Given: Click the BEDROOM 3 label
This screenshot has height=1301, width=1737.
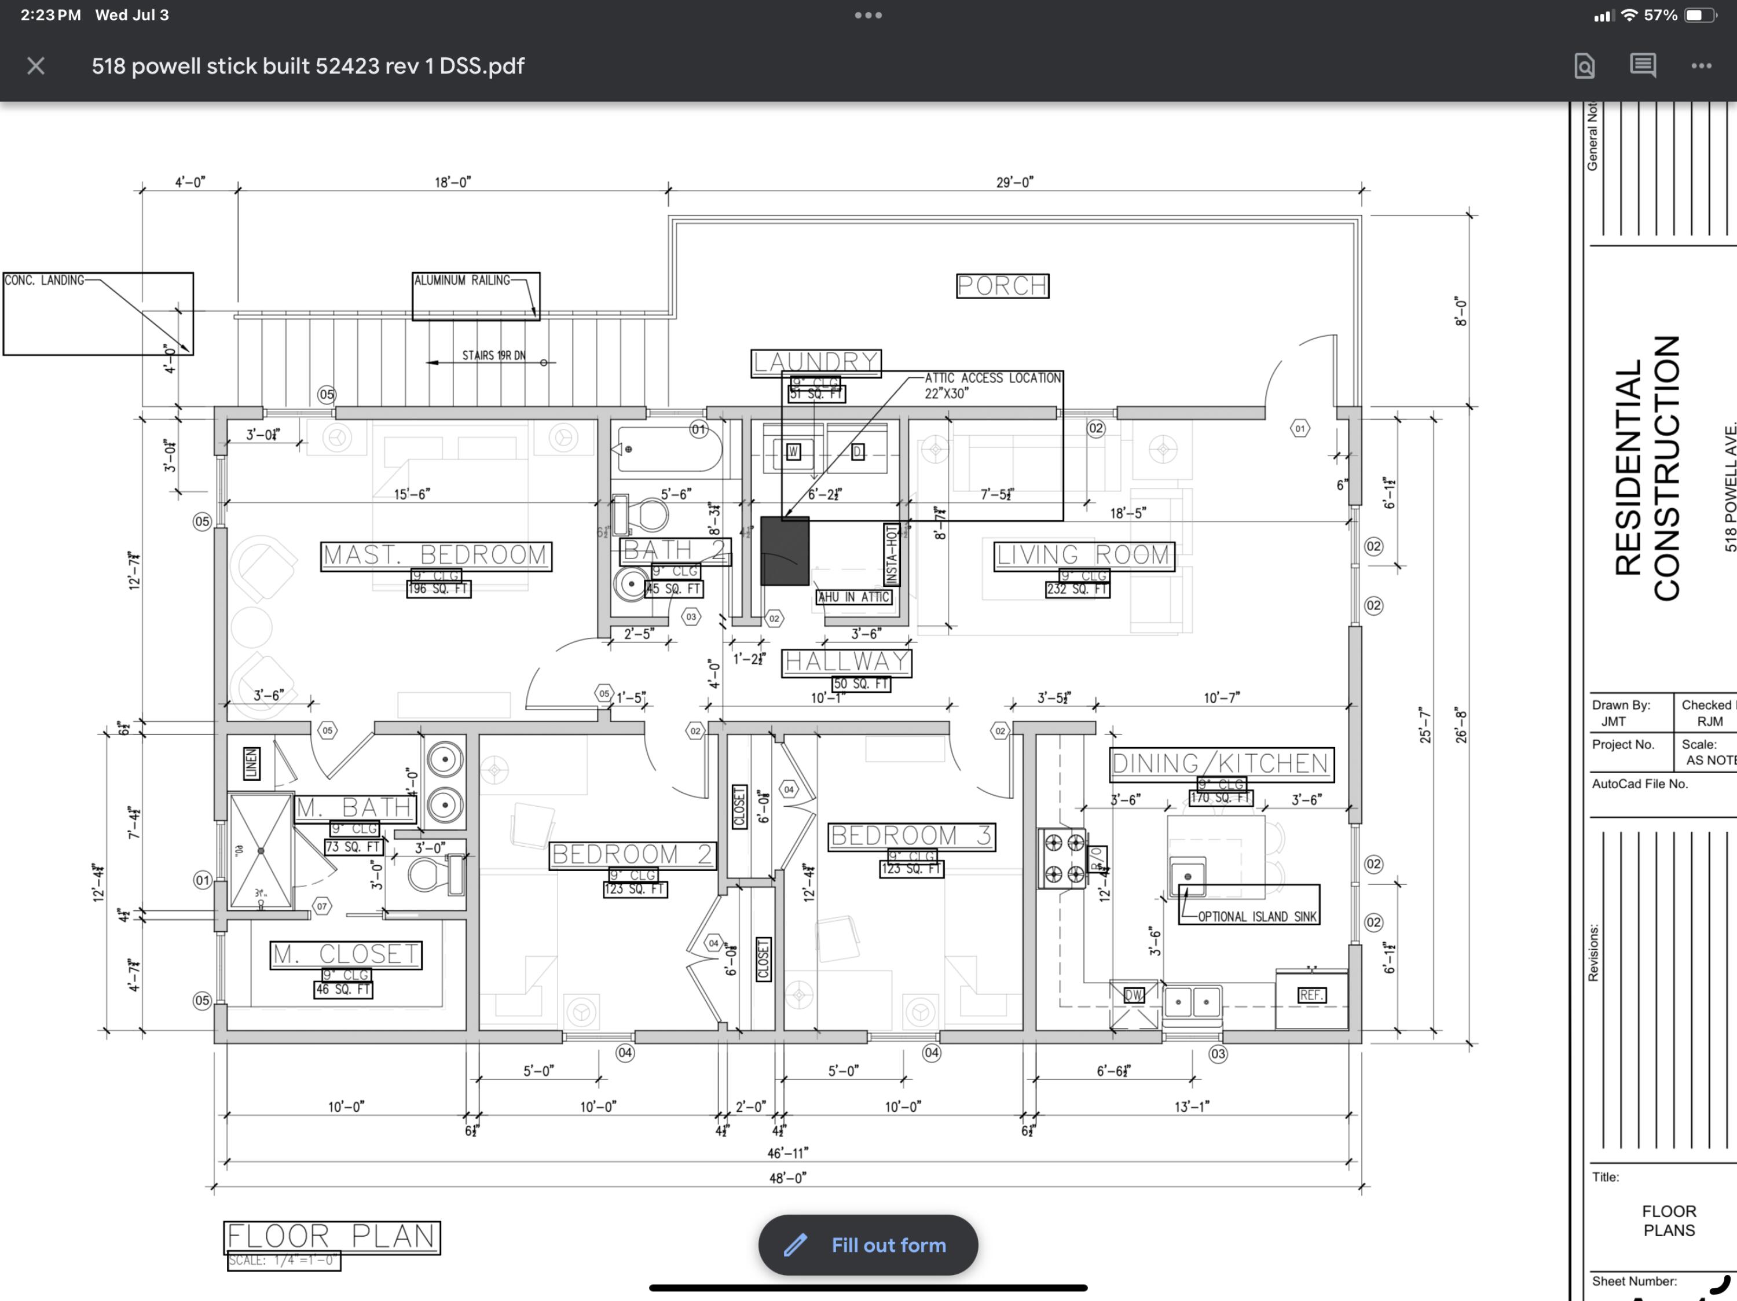Looking at the screenshot, I should (x=912, y=836).
